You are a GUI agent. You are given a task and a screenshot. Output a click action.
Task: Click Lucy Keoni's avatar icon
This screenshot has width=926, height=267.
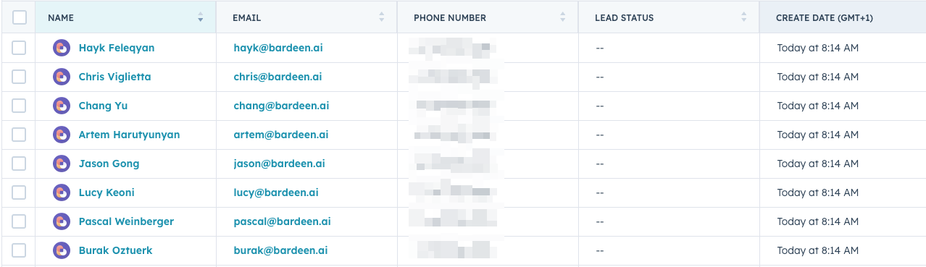click(62, 192)
